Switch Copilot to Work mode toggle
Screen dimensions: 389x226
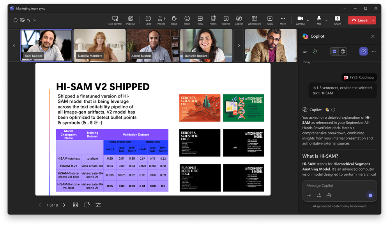334,52
